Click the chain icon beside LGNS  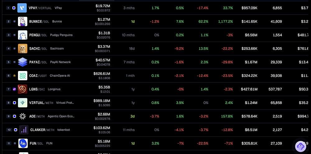(x=14, y=89)
